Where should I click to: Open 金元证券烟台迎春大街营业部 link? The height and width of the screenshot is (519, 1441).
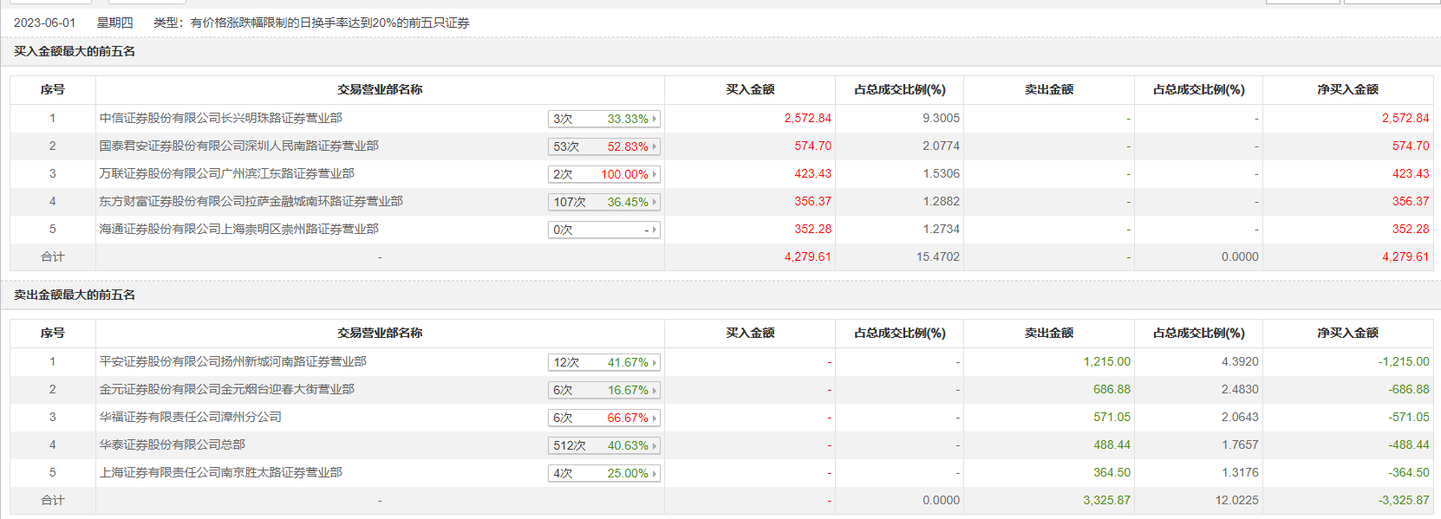pos(226,389)
